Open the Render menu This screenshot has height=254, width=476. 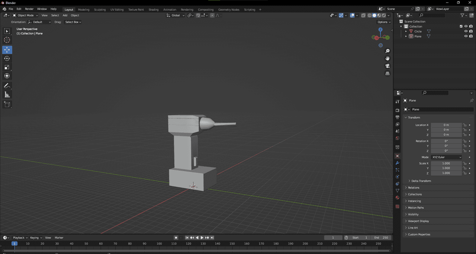pos(29,9)
